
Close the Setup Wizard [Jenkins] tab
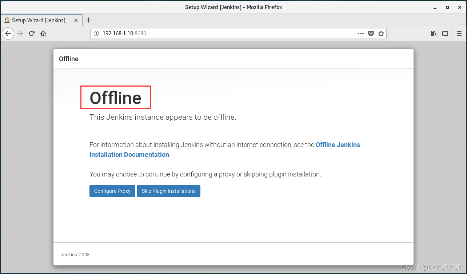76,20
